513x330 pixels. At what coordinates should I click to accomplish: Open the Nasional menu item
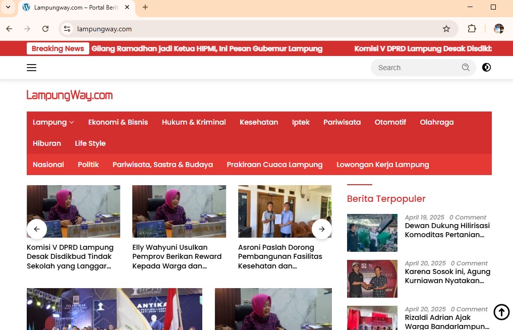pos(48,164)
